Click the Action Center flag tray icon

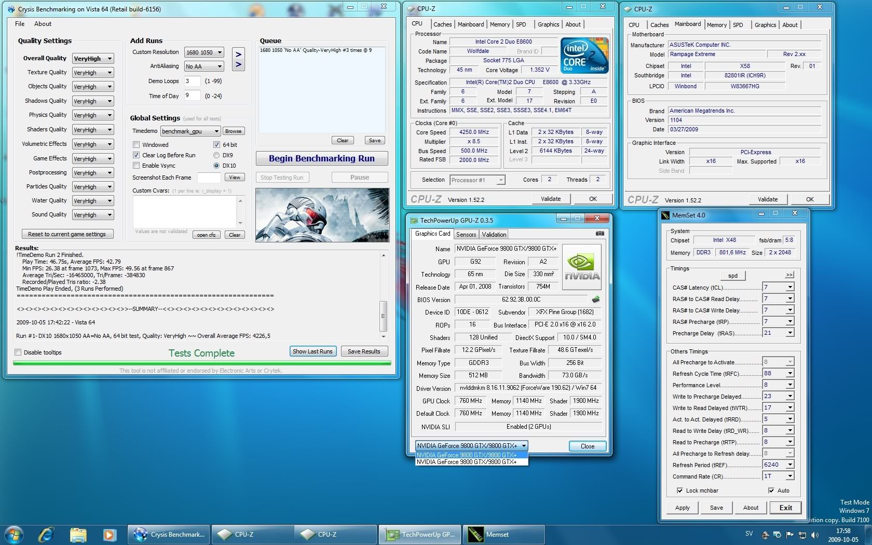[789, 535]
